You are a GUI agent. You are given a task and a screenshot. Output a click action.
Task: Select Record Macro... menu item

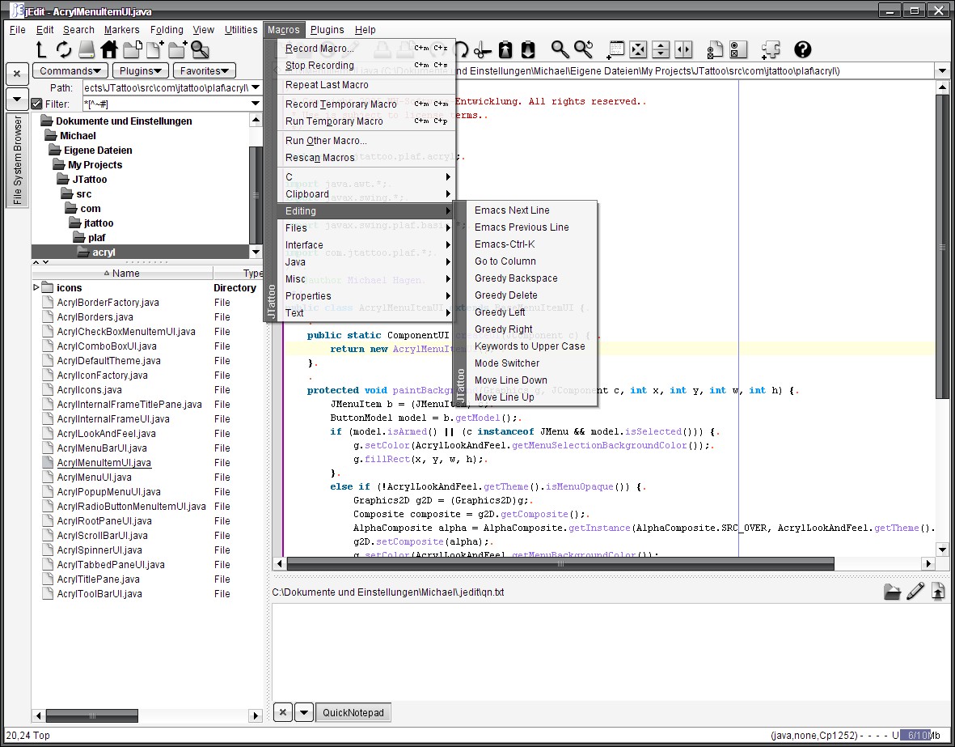click(366, 49)
